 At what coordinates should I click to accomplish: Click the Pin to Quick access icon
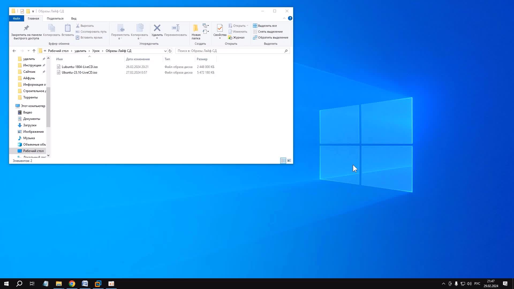click(26, 28)
